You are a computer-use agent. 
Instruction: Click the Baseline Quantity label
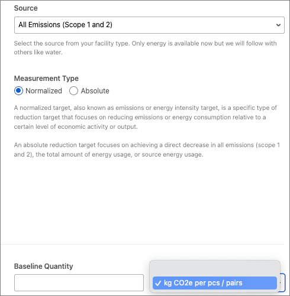pos(43,266)
